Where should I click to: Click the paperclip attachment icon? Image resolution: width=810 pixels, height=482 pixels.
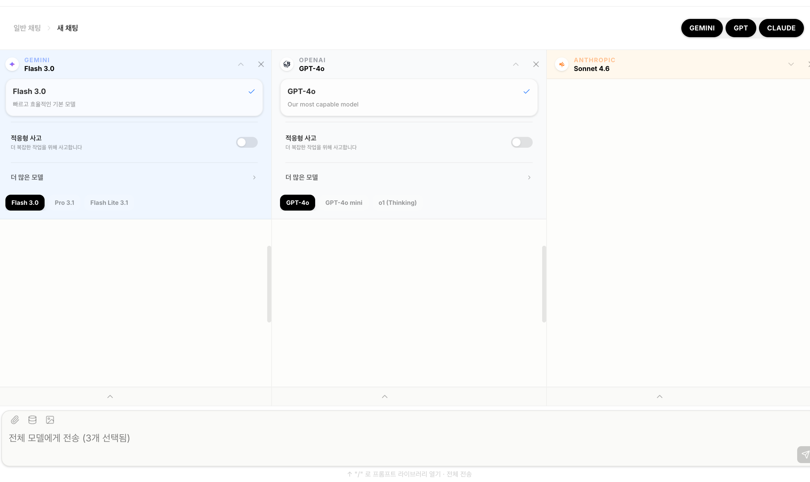pos(15,420)
